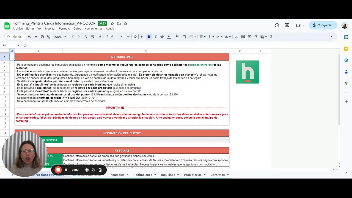Viewport: 352px width, 198px height.
Task: Open Google Calendar in side panel
Action: 346,37
